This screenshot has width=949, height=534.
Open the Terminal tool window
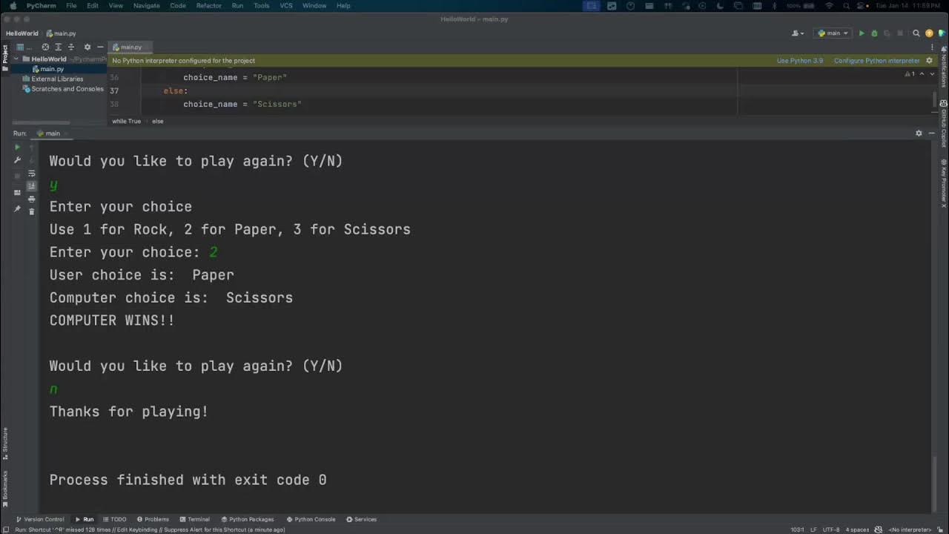[194, 519]
